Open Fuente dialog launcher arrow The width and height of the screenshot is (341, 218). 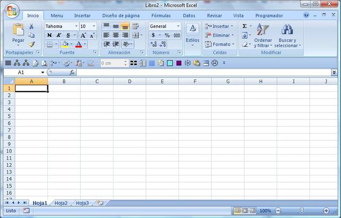click(x=95, y=52)
